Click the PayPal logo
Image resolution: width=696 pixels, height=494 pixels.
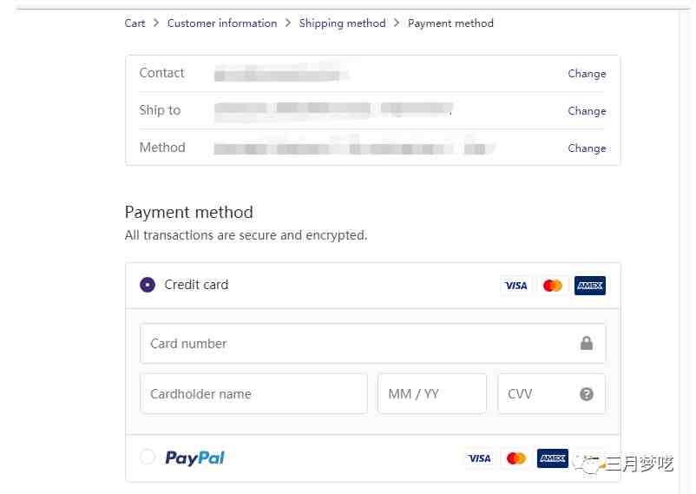point(195,458)
